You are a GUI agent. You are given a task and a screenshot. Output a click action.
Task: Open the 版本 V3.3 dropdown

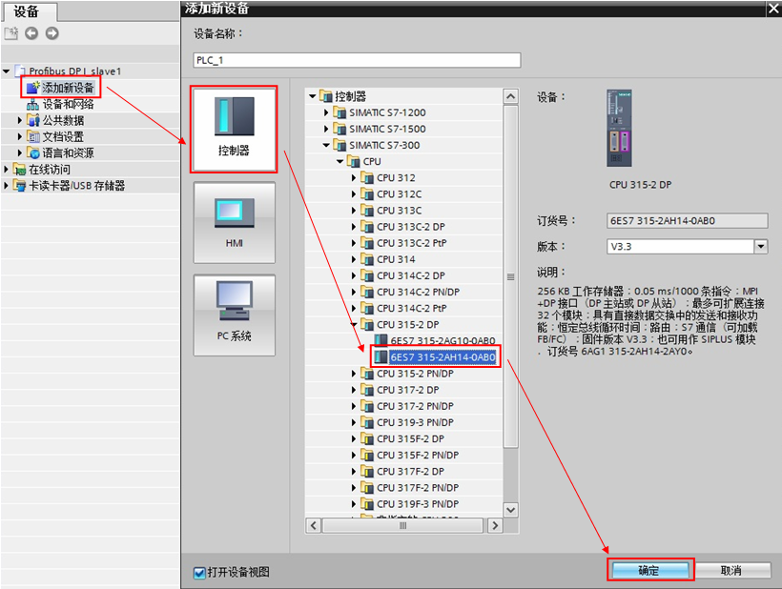point(761,246)
